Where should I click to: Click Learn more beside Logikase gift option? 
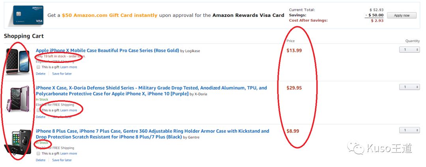coord(69,67)
